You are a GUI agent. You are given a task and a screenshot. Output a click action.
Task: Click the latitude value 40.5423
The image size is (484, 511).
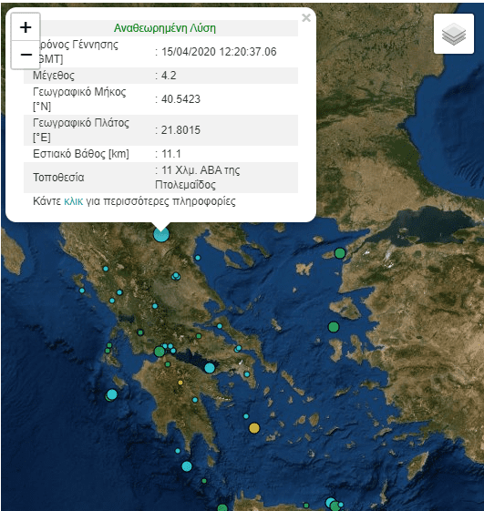point(180,99)
